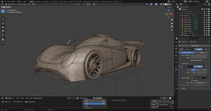Toggle render camera icon for Plane.001
This screenshot has height=111, width=211.
(209, 35)
